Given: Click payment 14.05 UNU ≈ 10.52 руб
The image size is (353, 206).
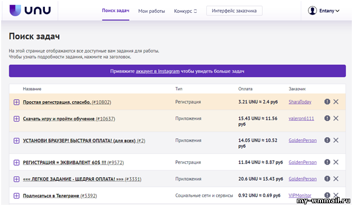Looking at the screenshot, I should (x=258, y=143).
